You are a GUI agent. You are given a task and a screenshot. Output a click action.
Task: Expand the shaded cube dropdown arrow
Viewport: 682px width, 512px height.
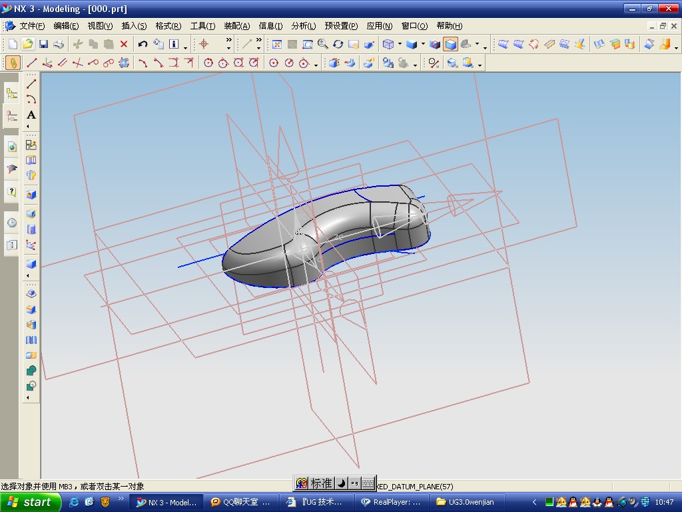click(423, 45)
